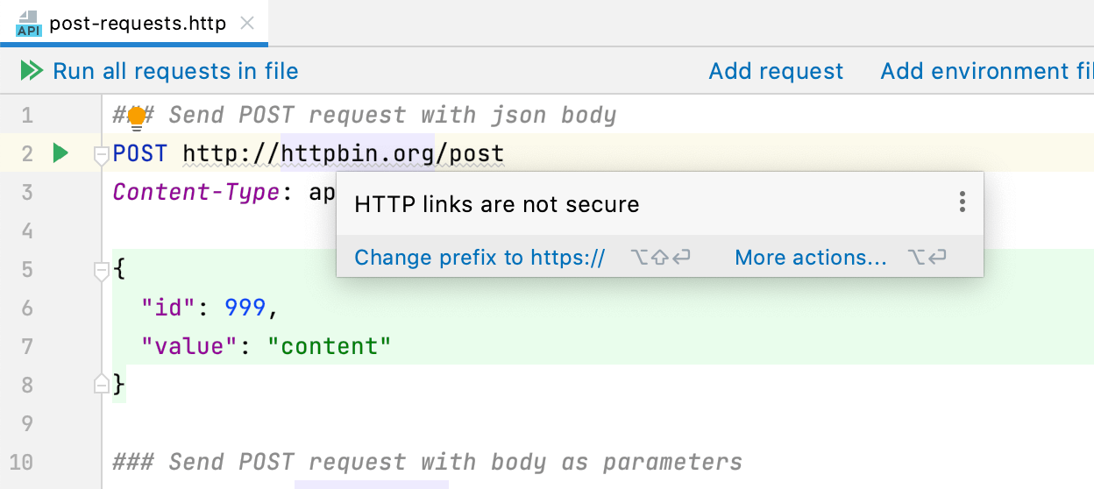This screenshot has height=489, width=1094.
Task: Click the API file icon on the tab
Action: click(28, 24)
